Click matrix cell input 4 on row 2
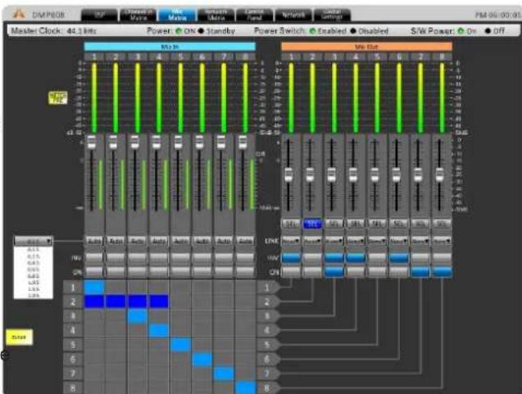The height and width of the screenshot is (394, 522). click(159, 301)
